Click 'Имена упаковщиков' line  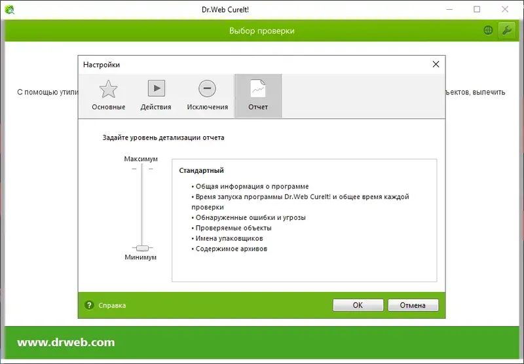227,238
